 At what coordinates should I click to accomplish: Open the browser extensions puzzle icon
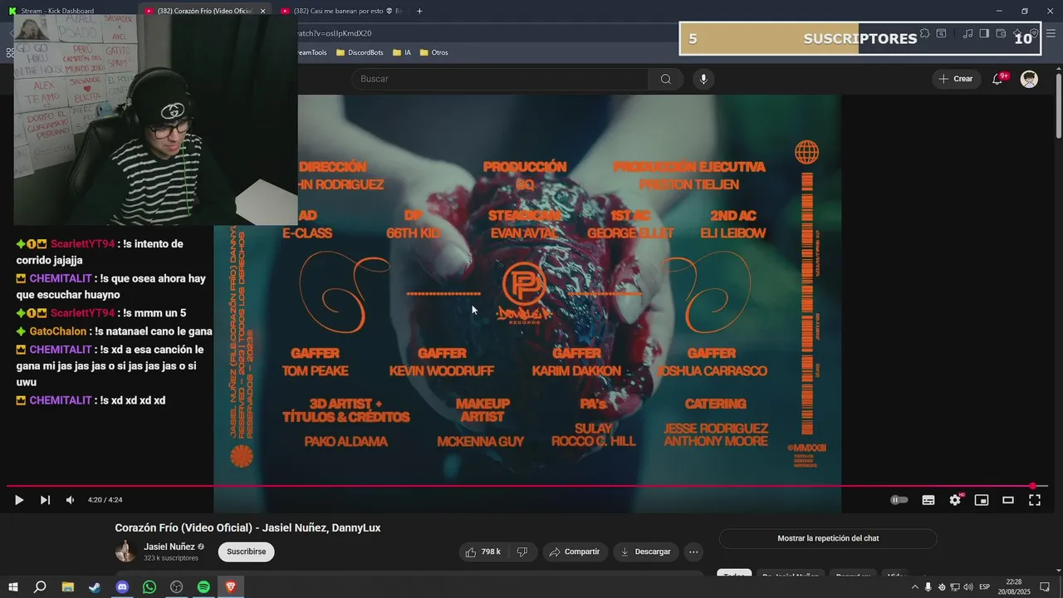(x=924, y=33)
